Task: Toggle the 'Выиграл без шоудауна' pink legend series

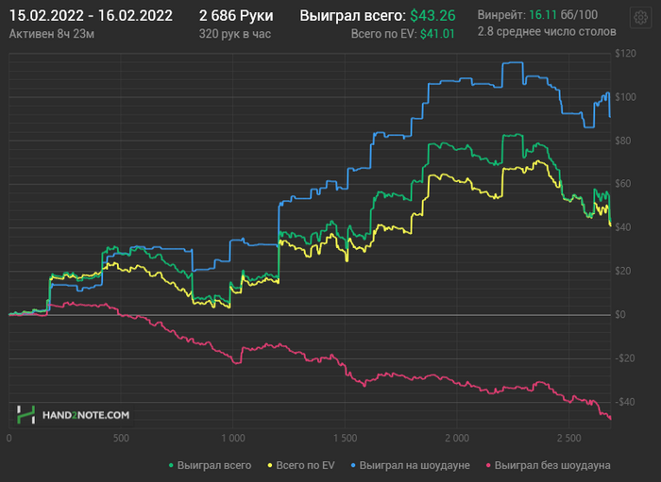Action: coord(548,465)
